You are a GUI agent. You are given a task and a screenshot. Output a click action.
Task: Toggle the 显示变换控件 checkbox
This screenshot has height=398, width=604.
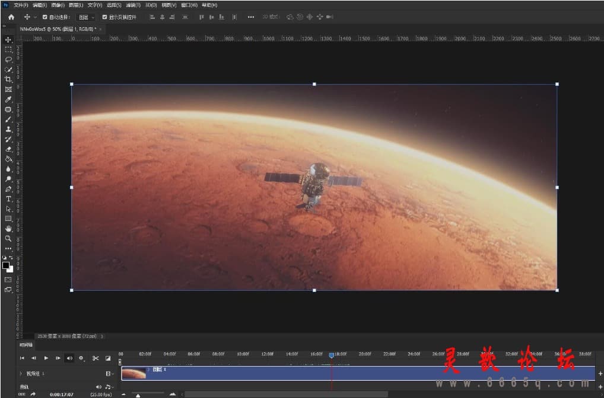coord(104,17)
